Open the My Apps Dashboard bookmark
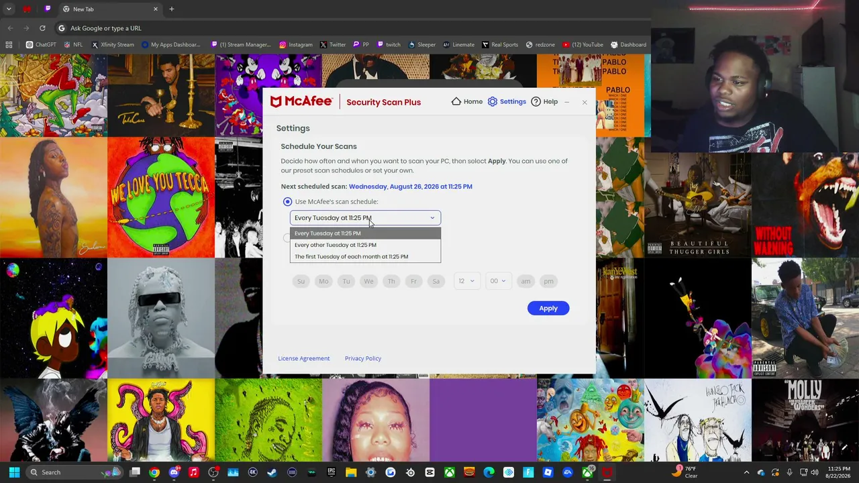Viewport: 859px width, 483px height. (171, 45)
